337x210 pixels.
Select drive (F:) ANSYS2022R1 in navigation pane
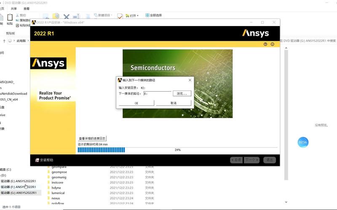click(18, 187)
